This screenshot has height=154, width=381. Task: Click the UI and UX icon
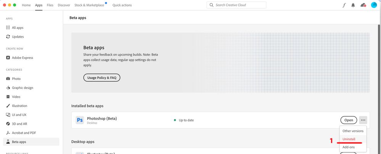pos(8,115)
